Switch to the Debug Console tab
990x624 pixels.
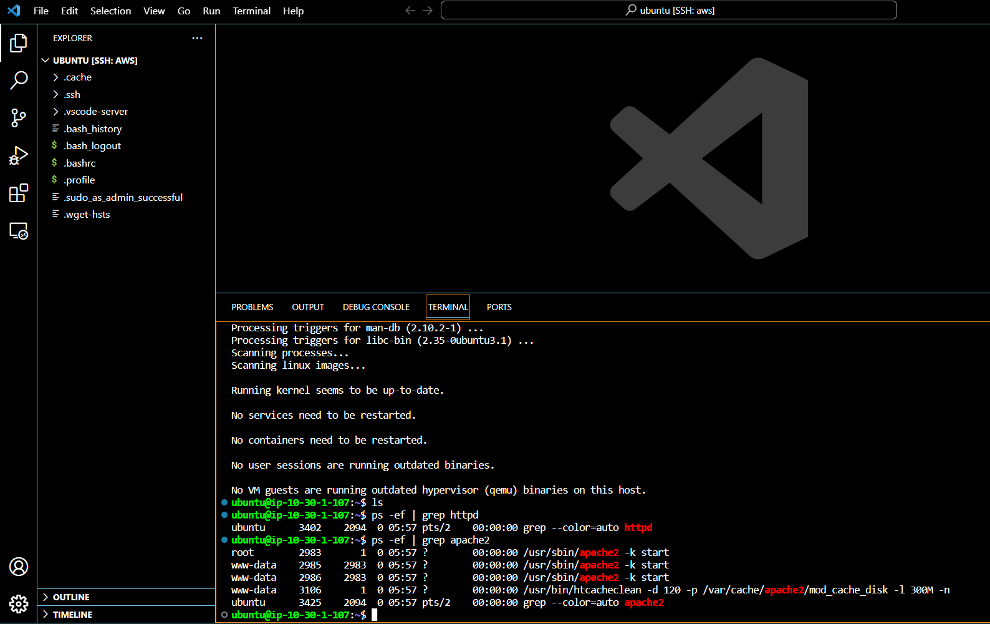coord(376,307)
